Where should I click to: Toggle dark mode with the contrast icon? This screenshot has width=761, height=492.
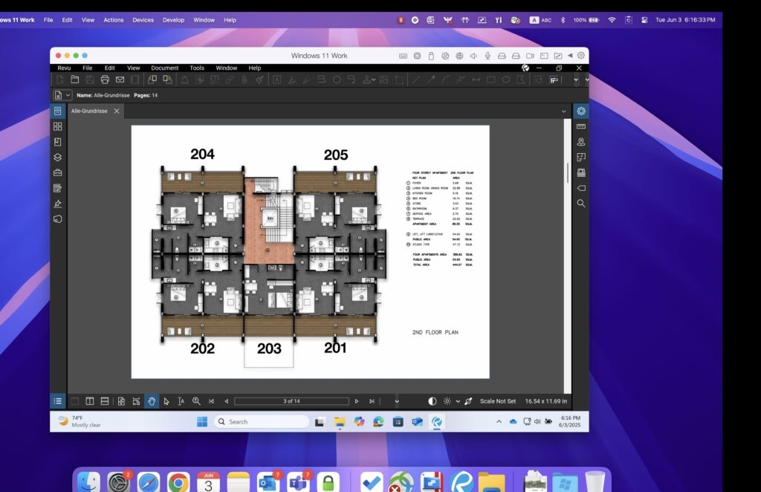(432, 401)
